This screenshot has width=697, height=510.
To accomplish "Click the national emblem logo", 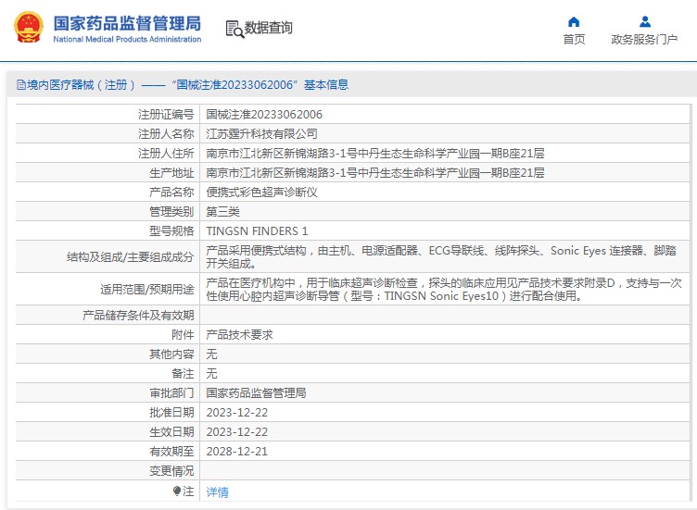I will [x=29, y=27].
